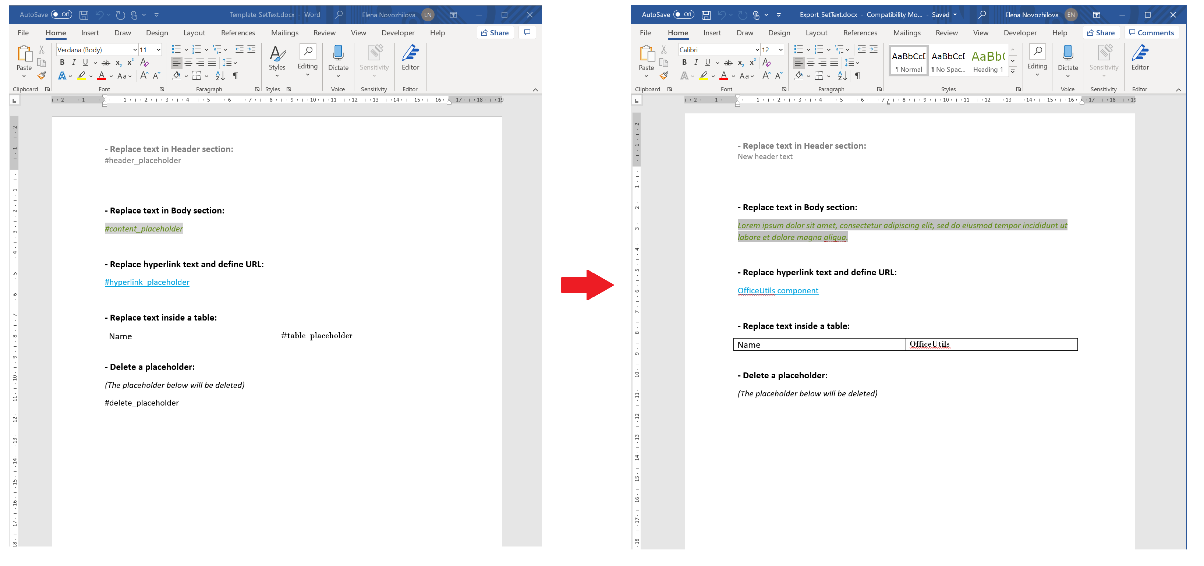Open Developer tab in right window
This screenshot has height=566, width=1204.
(1020, 33)
